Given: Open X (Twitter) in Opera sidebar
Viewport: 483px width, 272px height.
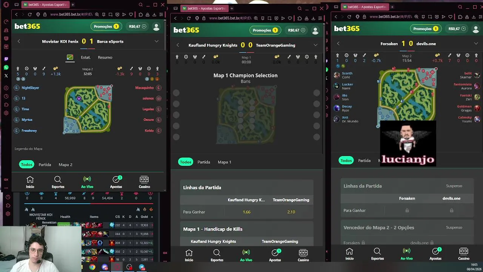Looking at the screenshot, I should coord(6,76).
